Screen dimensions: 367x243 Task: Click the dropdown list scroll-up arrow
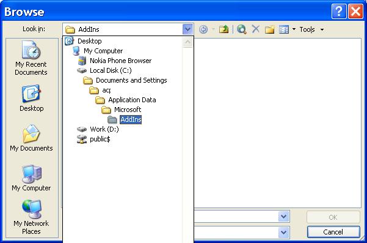pos(187,42)
